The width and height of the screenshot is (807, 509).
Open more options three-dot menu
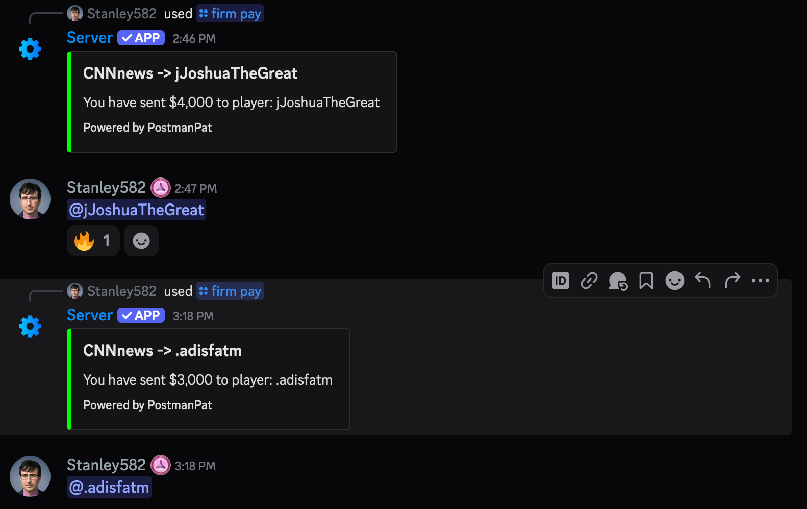pyautogui.click(x=760, y=281)
